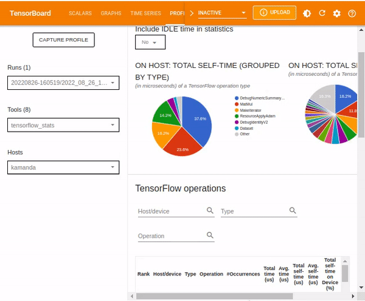Click the Operation column header in table
Image resolution: width=365 pixels, height=301 pixels.
tap(211, 274)
